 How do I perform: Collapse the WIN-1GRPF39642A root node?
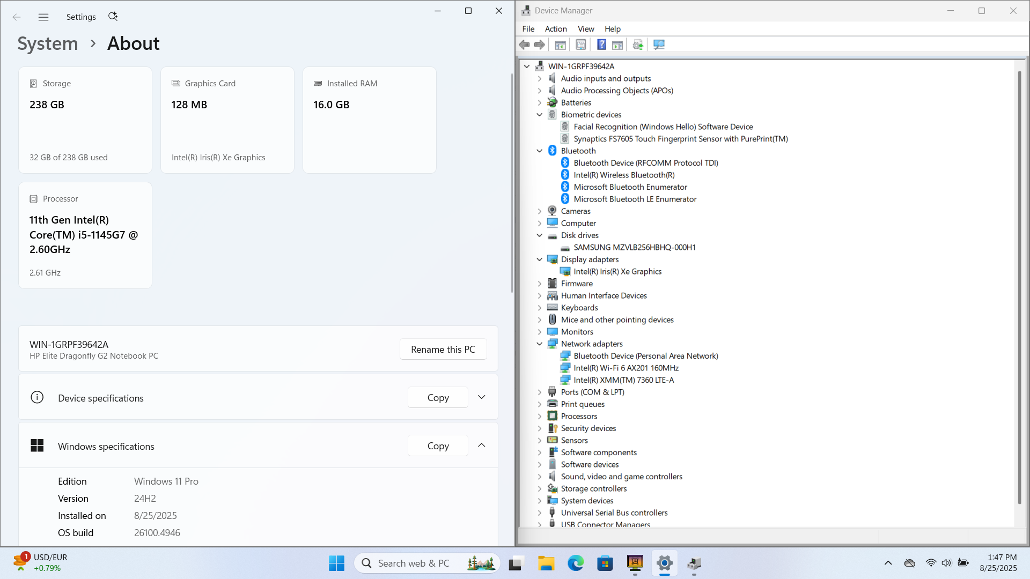tap(527, 66)
